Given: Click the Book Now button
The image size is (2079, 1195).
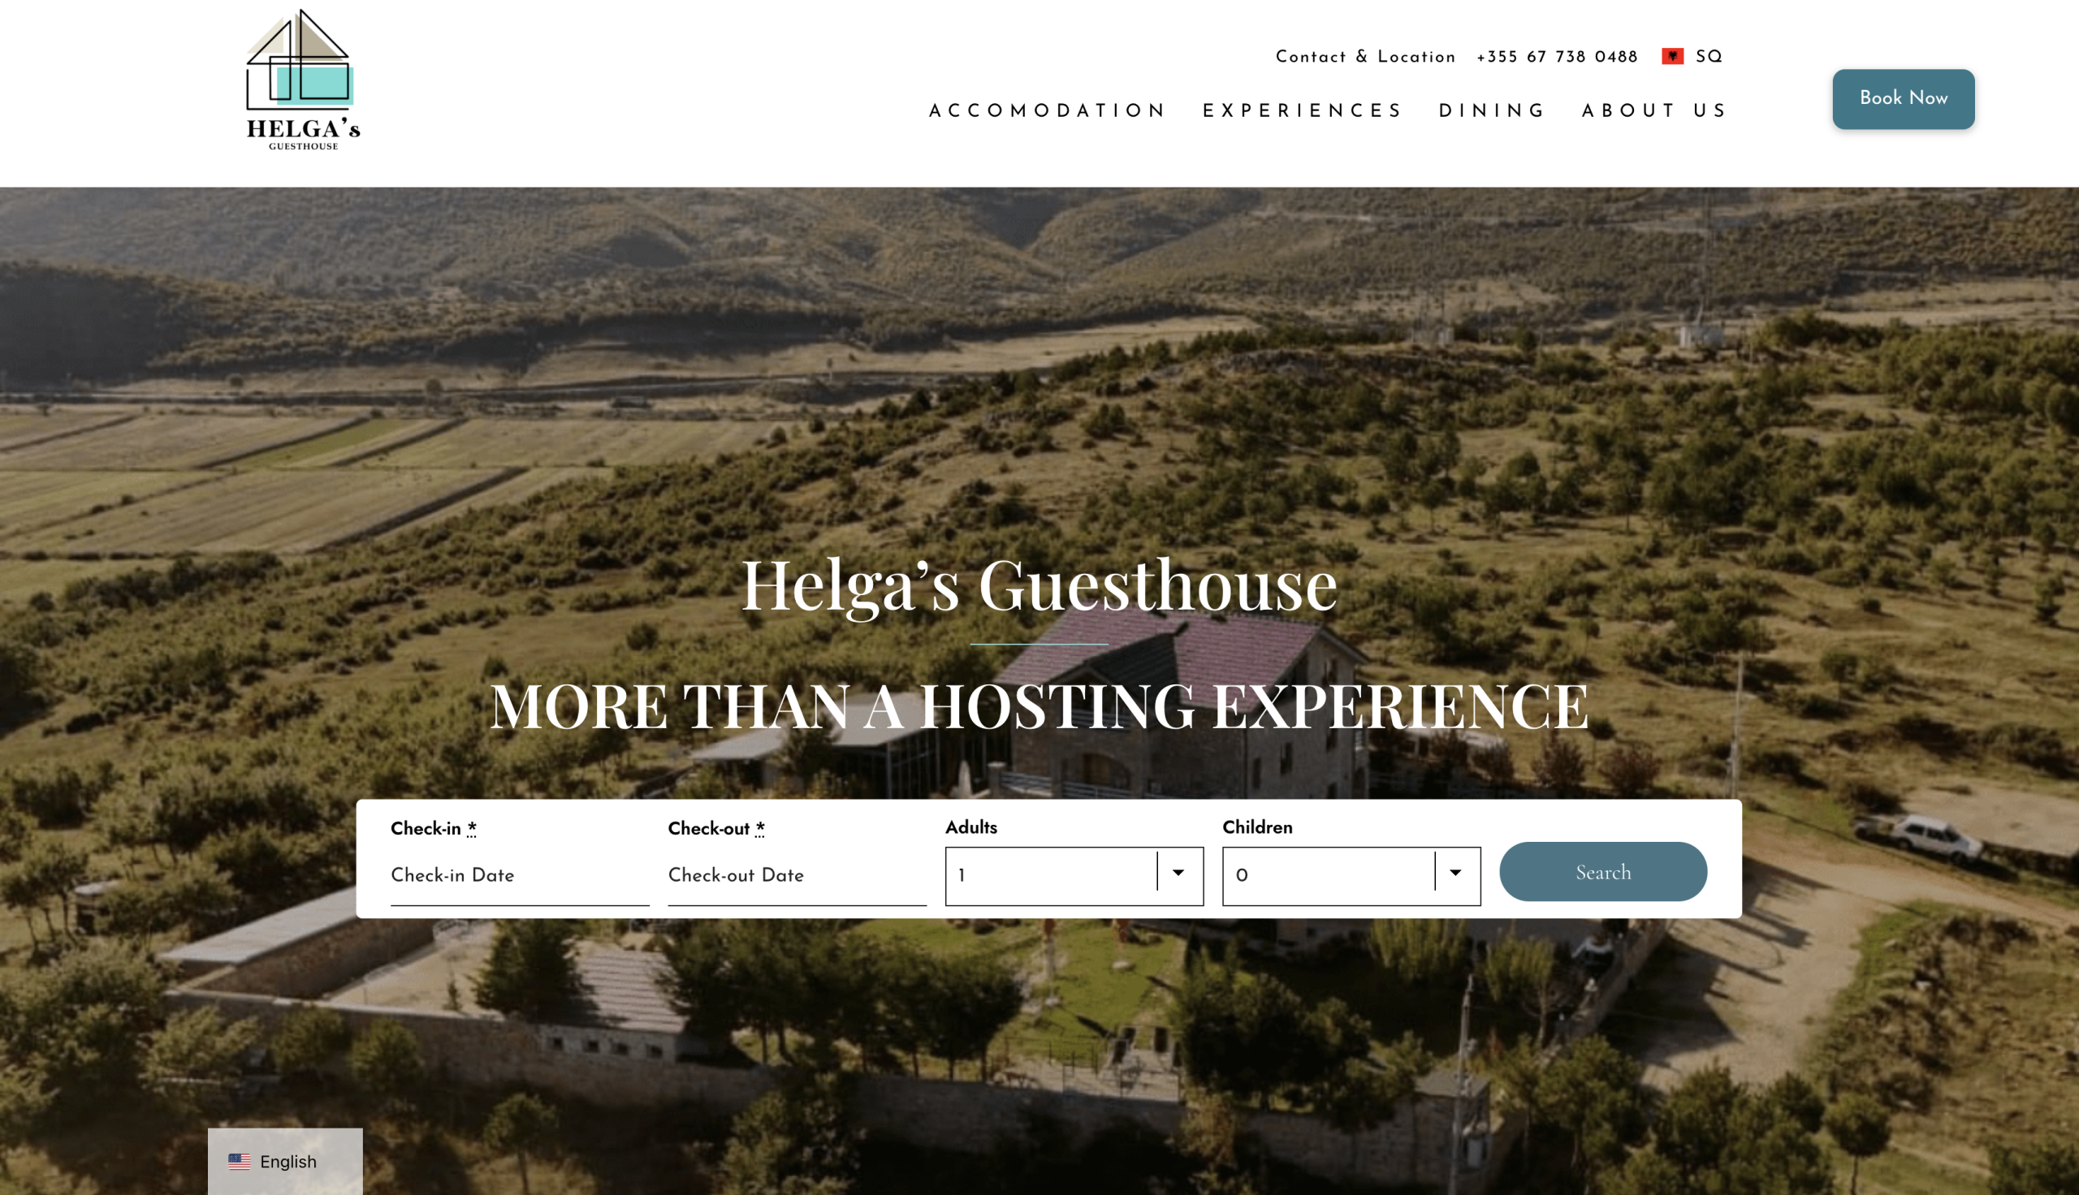Looking at the screenshot, I should click(1904, 98).
